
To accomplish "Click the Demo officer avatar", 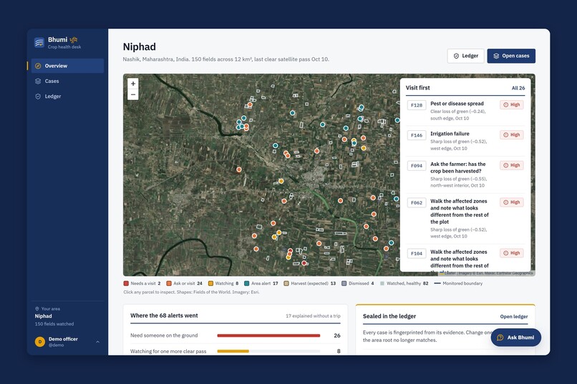I will [40, 342].
